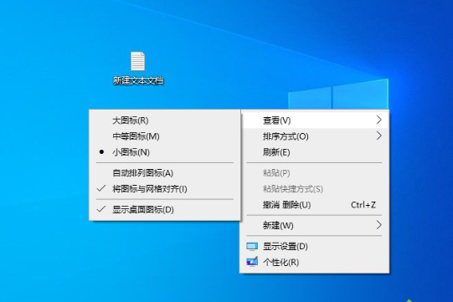Viewport: 453px width, 302px height.
Task: Open the 排序方式(O) menu entry
Action: [x=314, y=136]
